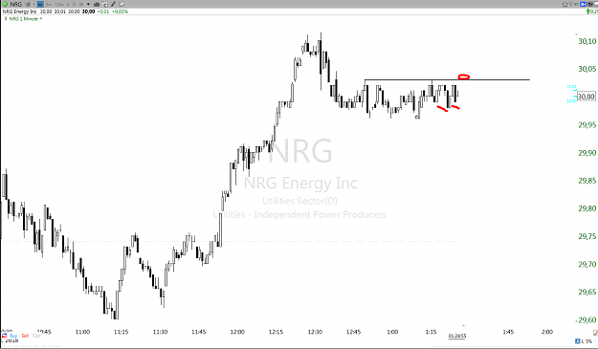Click the broker logo icon beside Buy
Viewport: 598px width, 349px height.
tap(5, 336)
